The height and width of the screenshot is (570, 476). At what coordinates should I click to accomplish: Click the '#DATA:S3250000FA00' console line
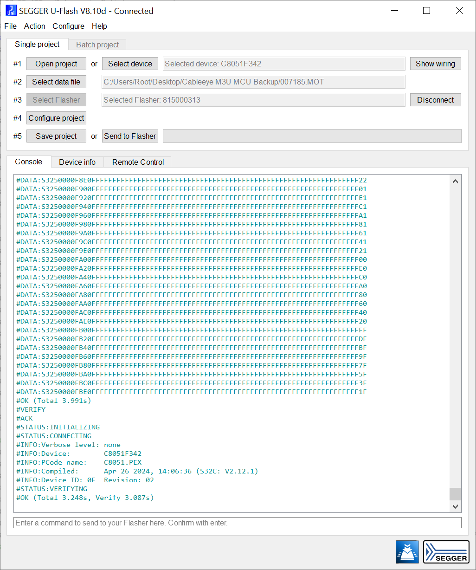(x=192, y=259)
